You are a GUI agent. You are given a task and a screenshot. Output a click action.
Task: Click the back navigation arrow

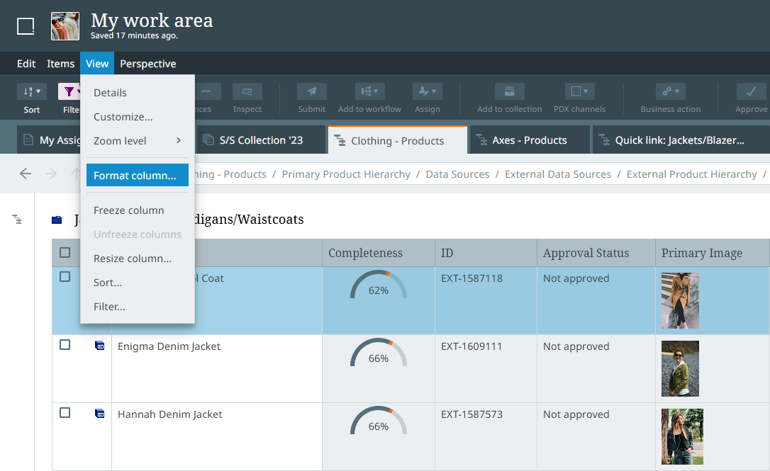[26, 174]
